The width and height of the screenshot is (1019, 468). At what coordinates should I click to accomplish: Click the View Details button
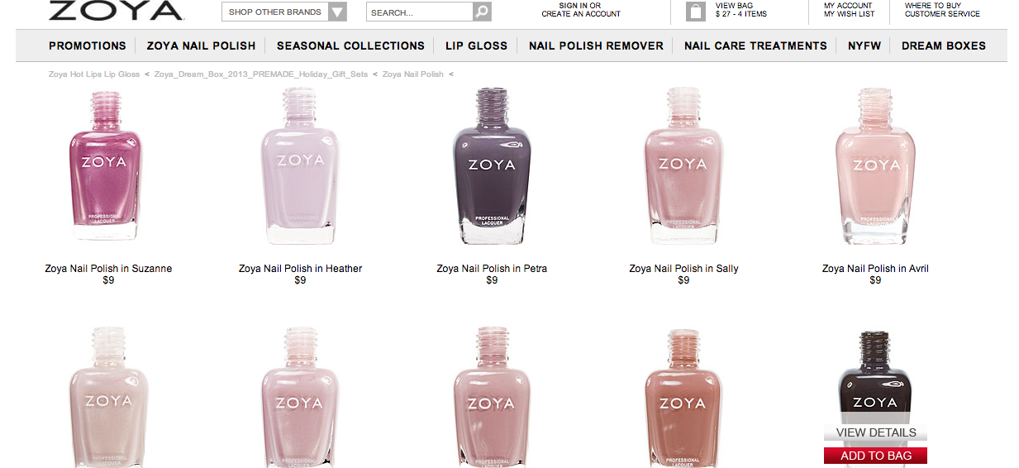point(875,432)
